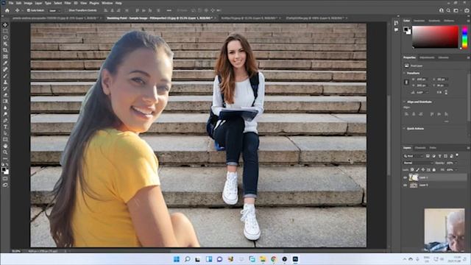Select the Object Selection tool

tap(5, 44)
